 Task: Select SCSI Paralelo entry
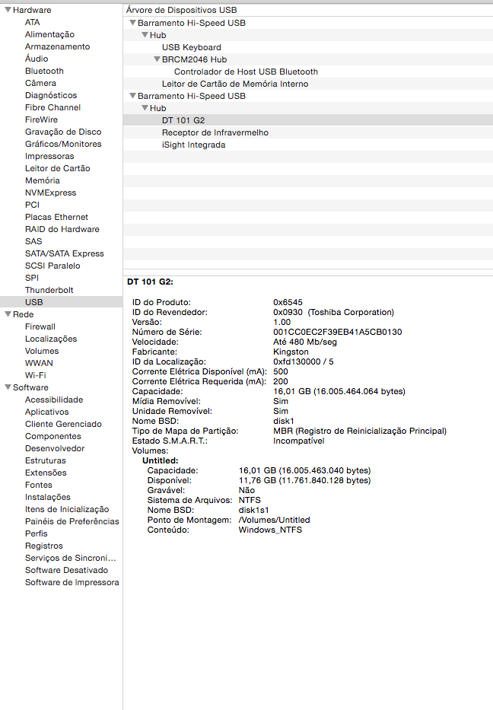click(x=52, y=266)
